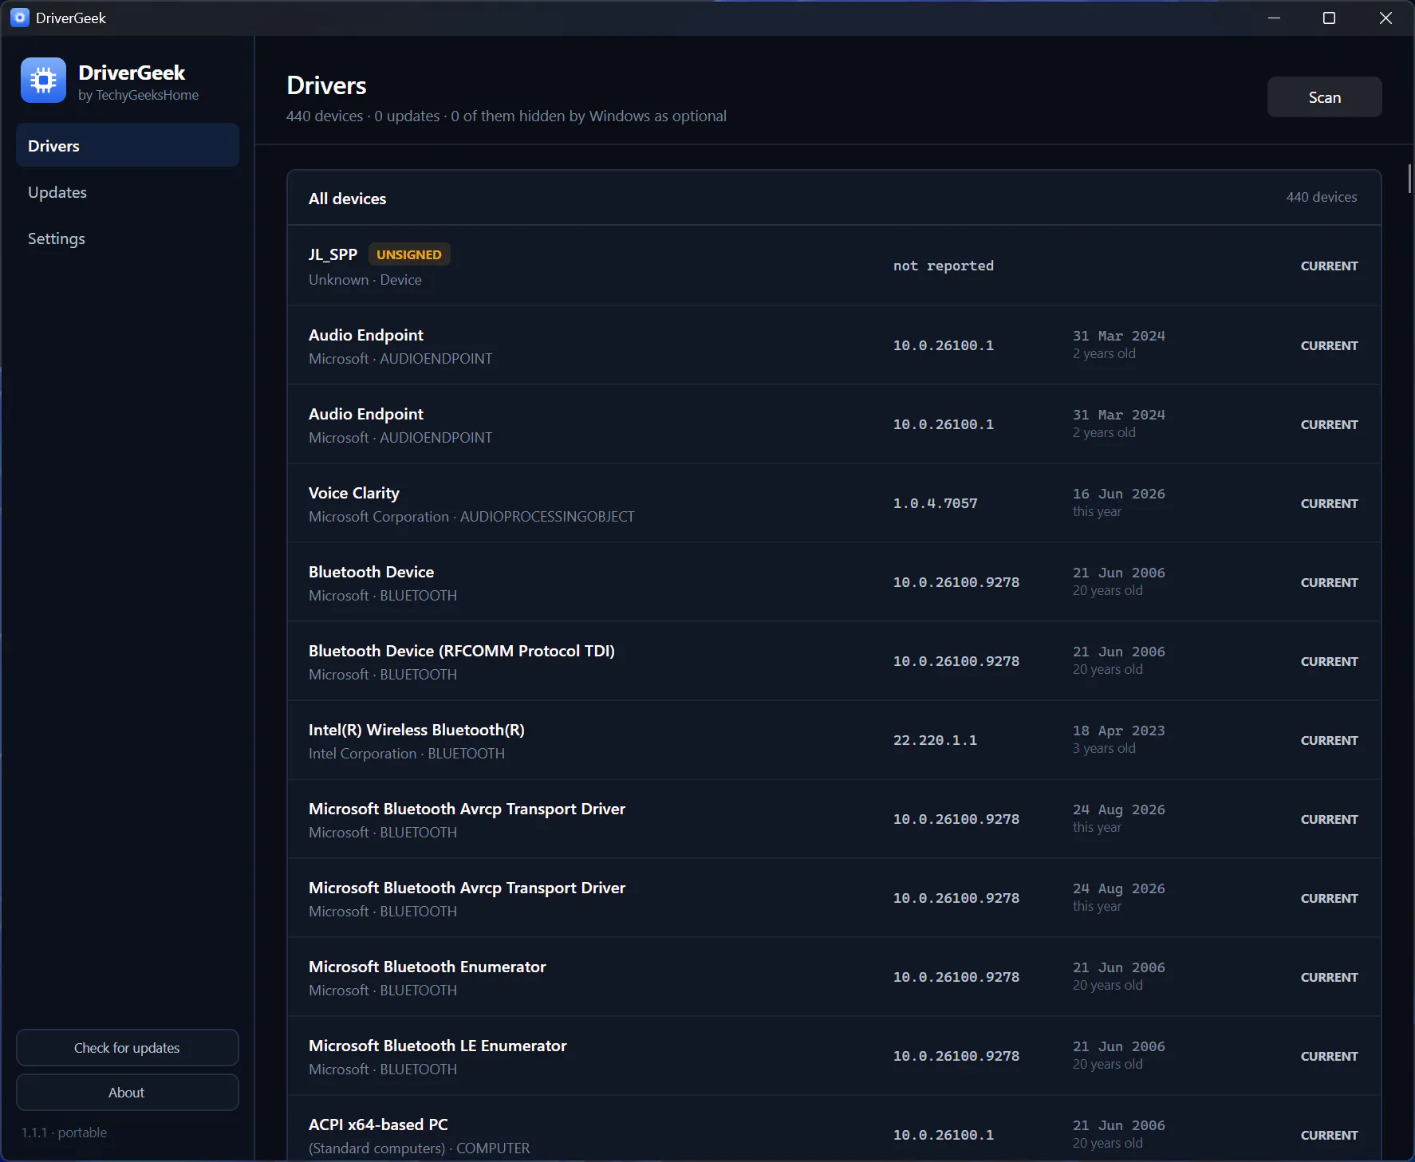This screenshot has width=1415, height=1162.
Task: Click Intel Corporation · BLUETOOTH subtitle
Action: 407,754
